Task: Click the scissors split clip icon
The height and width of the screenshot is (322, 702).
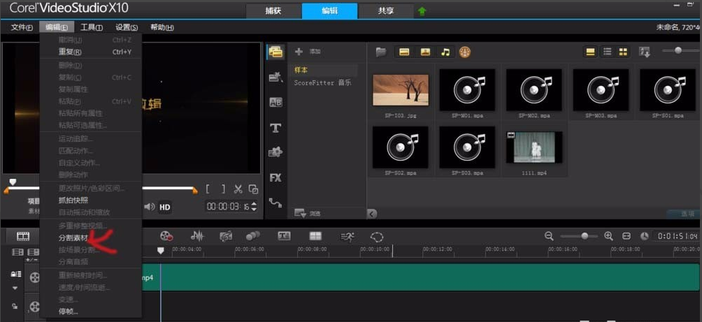Action: coord(238,189)
